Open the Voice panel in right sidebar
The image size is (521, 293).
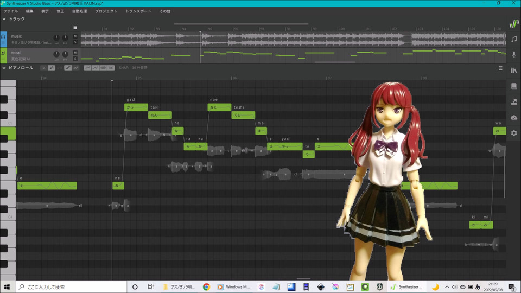pyautogui.click(x=514, y=23)
